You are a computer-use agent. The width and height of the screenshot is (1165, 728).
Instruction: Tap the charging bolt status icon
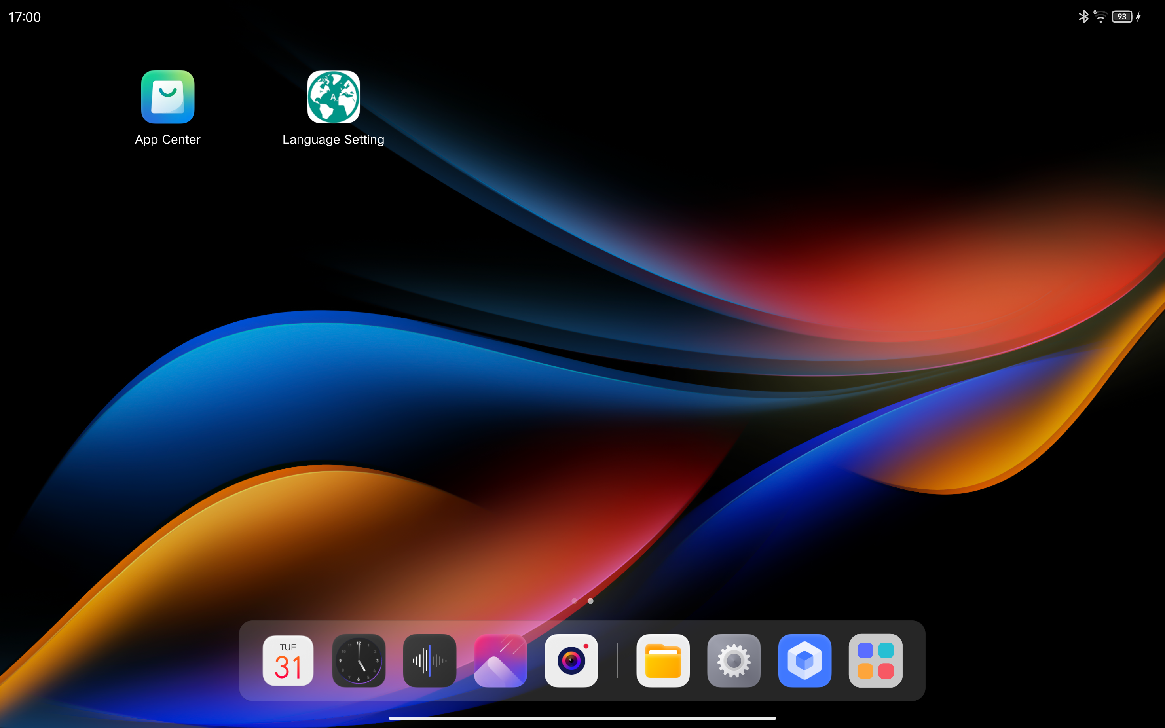point(1138,17)
